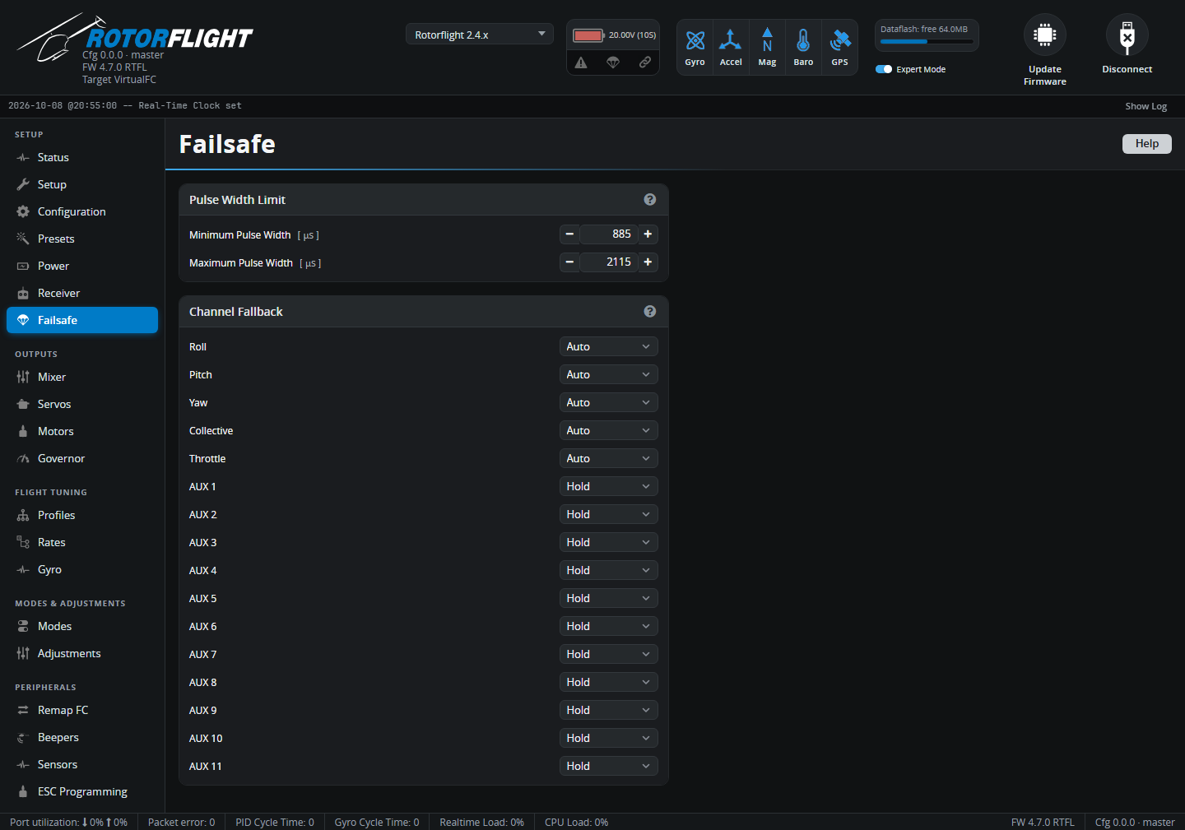Increase Minimum Pulse Width with plus

tap(648, 234)
